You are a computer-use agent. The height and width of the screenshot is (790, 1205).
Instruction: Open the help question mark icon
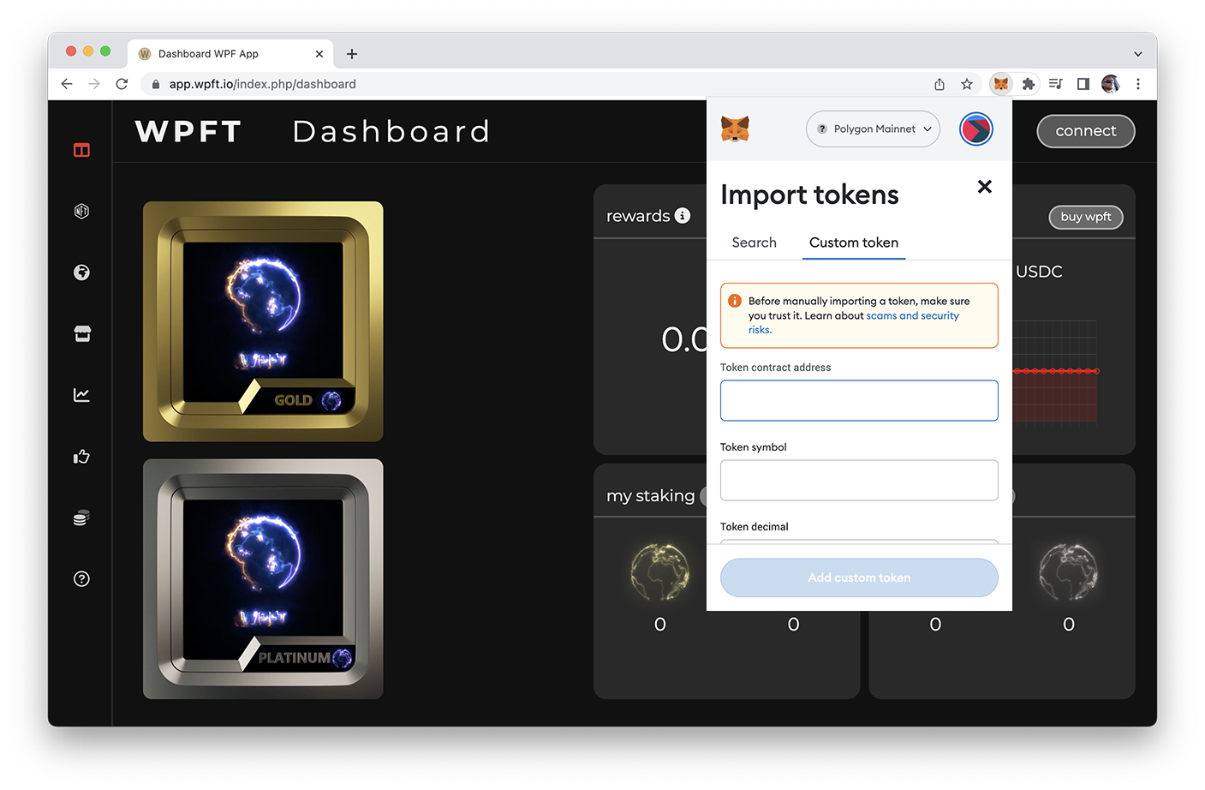point(81,578)
